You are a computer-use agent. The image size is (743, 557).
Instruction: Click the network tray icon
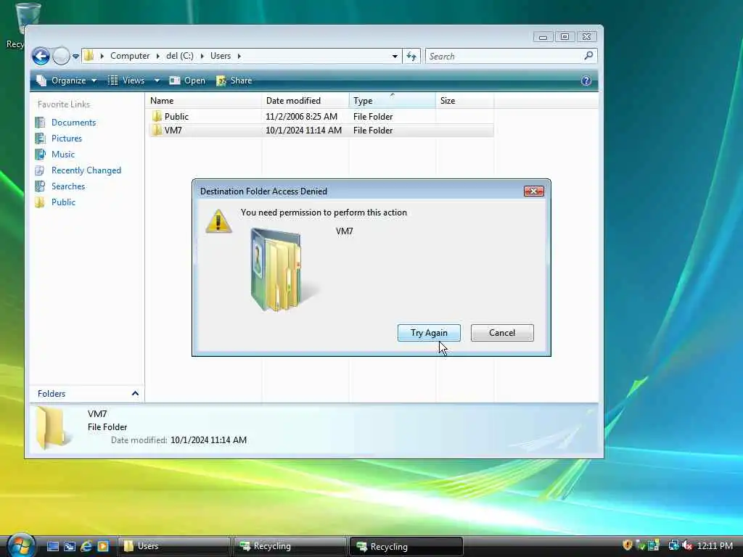coord(673,545)
